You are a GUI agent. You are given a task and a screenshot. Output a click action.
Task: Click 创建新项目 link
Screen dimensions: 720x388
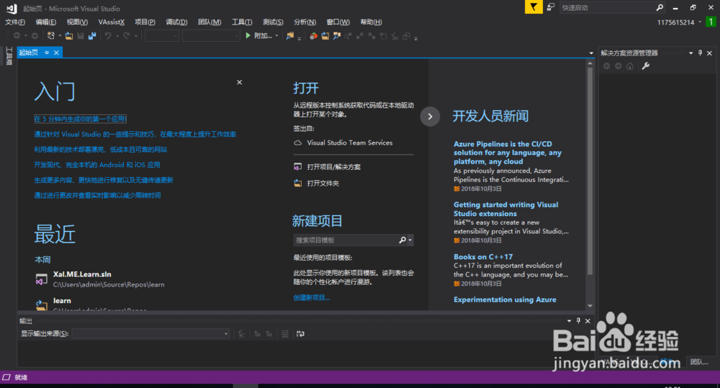pos(311,297)
